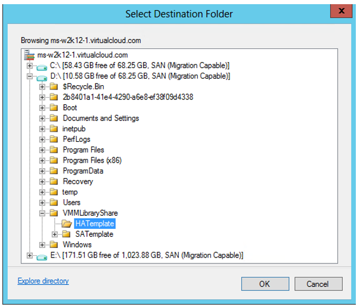The width and height of the screenshot is (360, 307).
Task: Expand the inetpub folder node
Action: 42,129
